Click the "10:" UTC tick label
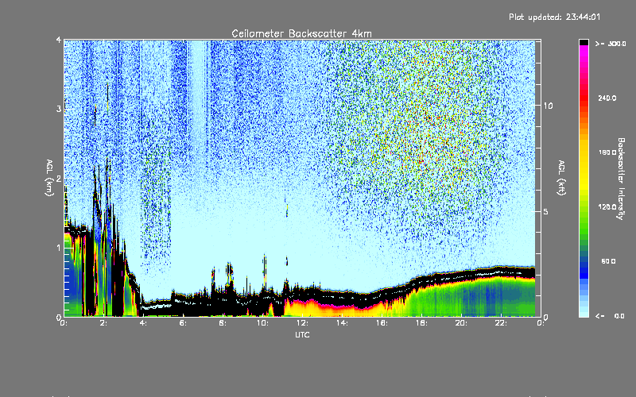This screenshot has width=636, height=397. click(262, 323)
